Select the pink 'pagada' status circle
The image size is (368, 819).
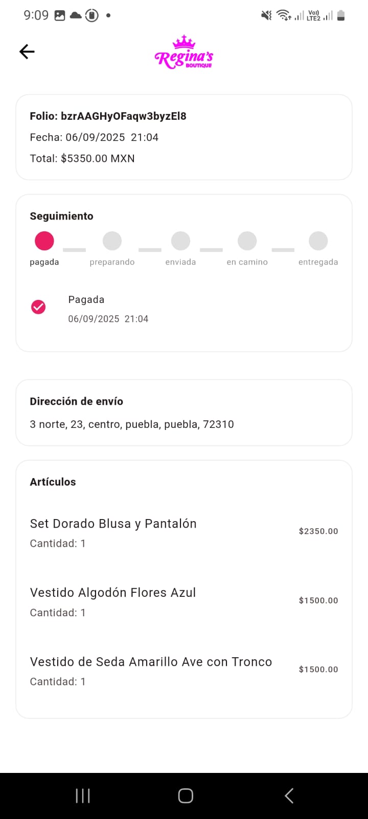pyautogui.click(x=44, y=241)
